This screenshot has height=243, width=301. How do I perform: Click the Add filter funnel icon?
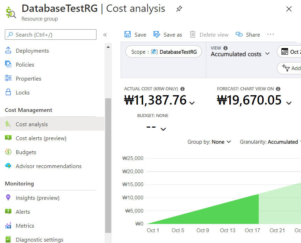(x=286, y=68)
